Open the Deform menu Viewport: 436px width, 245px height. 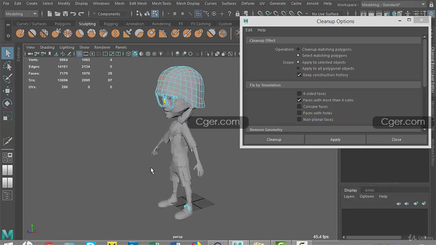click(248, 3)
